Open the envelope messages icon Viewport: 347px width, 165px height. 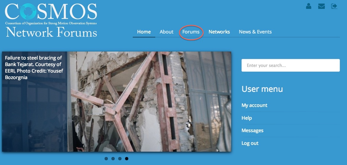click(x=321, y=6)
